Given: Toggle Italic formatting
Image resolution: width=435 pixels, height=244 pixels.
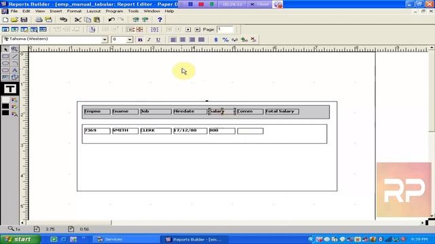Looking at the screenshot, I should [149, 39].
